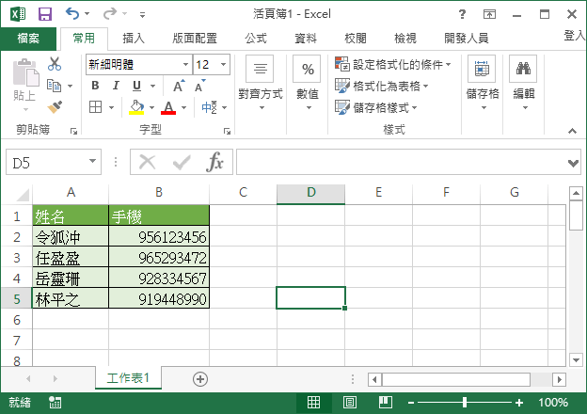Select cell containing 令狐沖

(x=71, y=237)
